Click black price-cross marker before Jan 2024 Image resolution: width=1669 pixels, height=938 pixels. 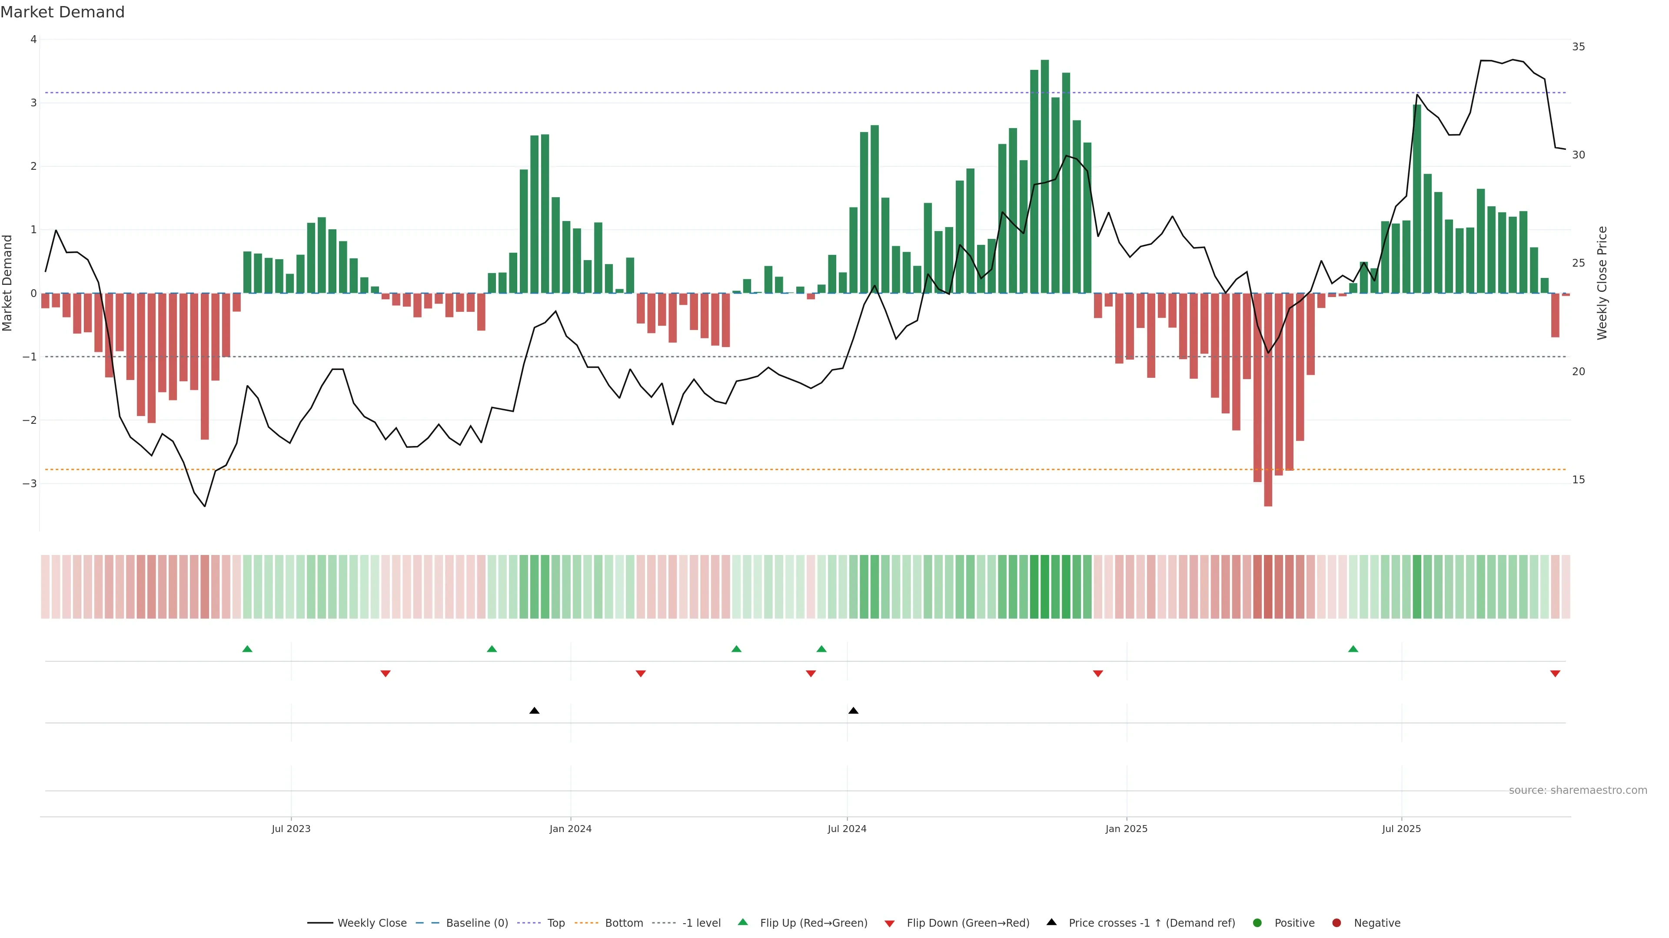tap(534, 711)
